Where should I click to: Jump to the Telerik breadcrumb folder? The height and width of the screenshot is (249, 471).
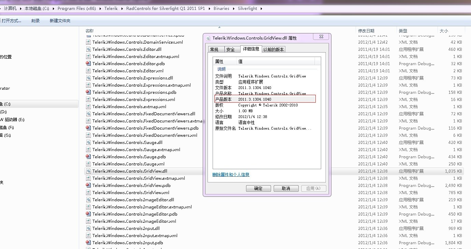click(111, 9)
